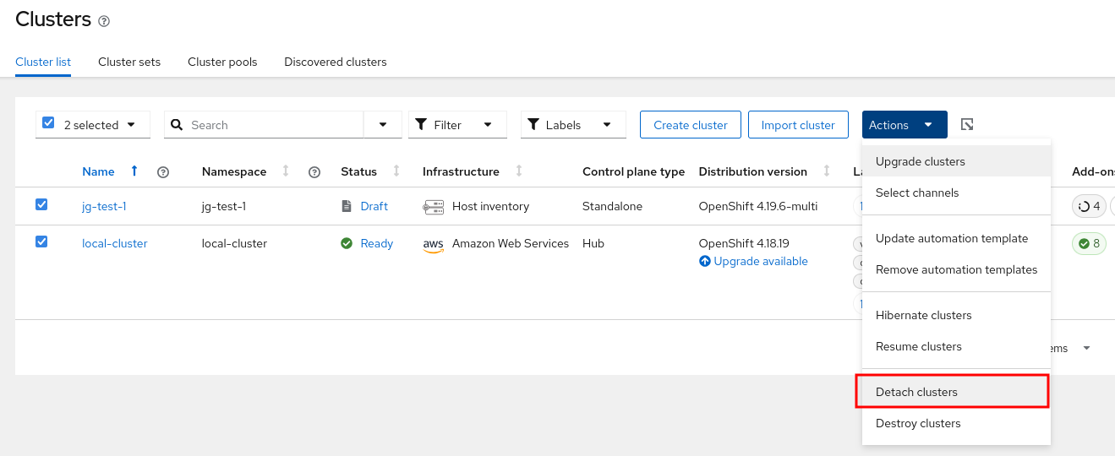1115x456 pixels.
Task: Click the Name column sort arrow
Action: (x=134, y=171)
